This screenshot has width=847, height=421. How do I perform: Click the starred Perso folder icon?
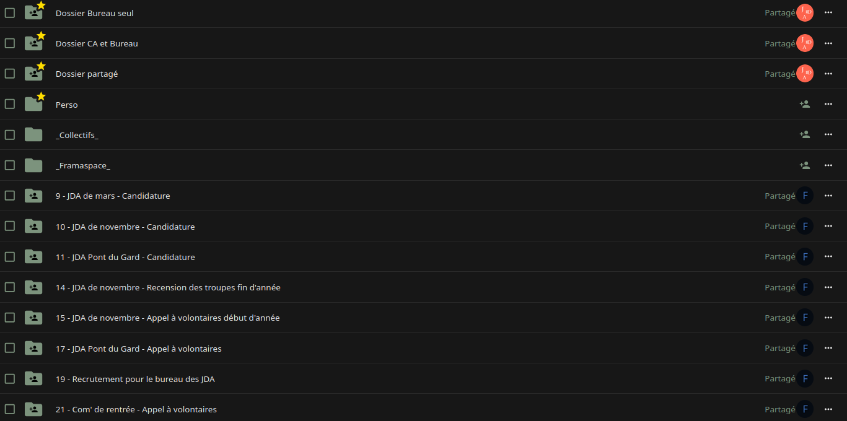[x=33, y=104]
